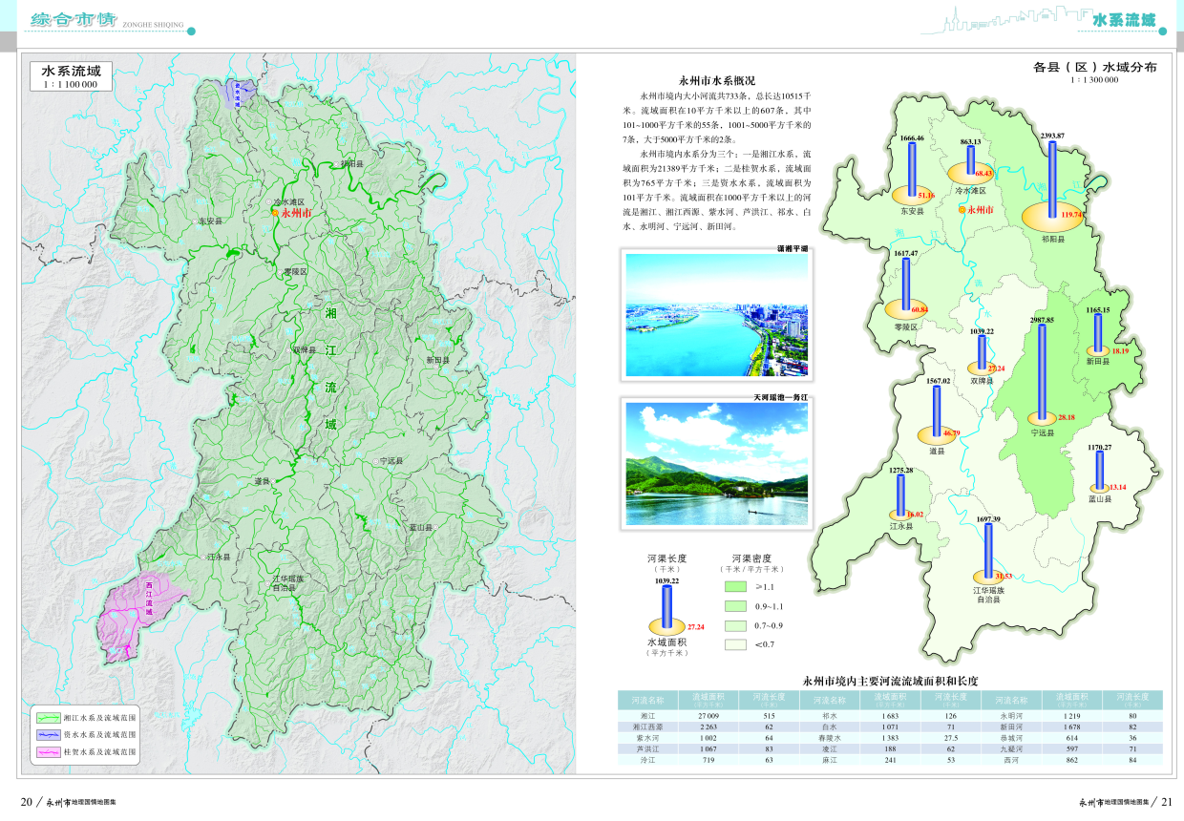Click the value 1567.02 above 道县 bar
This screenshot has height=821, width=1184.
(938, 381)
